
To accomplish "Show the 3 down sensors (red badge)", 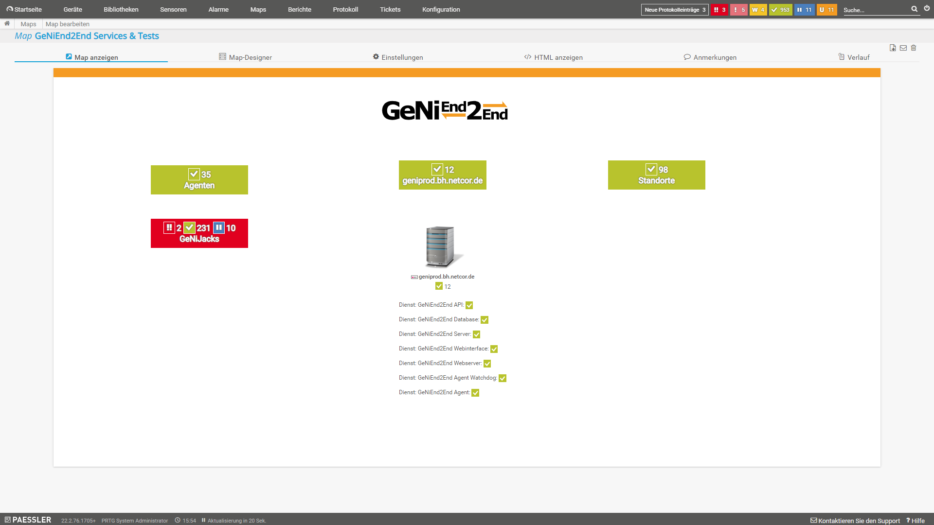I will (x=719, y=10).
